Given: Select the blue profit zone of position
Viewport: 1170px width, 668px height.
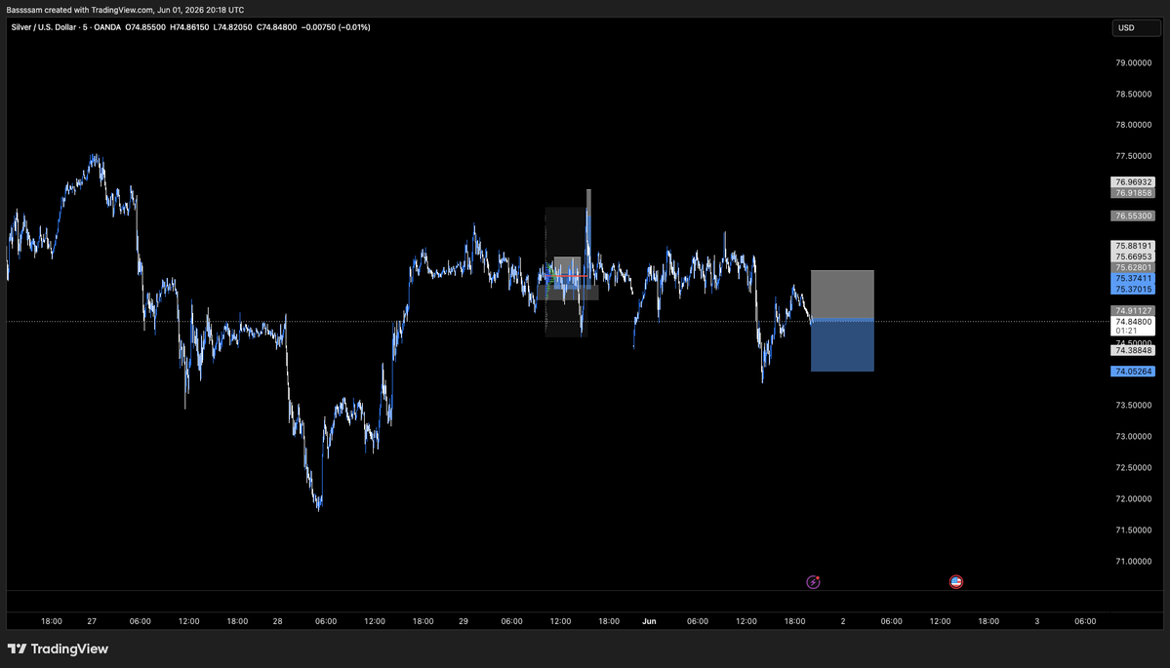Looking at the screenshot, I should (842, 346).
